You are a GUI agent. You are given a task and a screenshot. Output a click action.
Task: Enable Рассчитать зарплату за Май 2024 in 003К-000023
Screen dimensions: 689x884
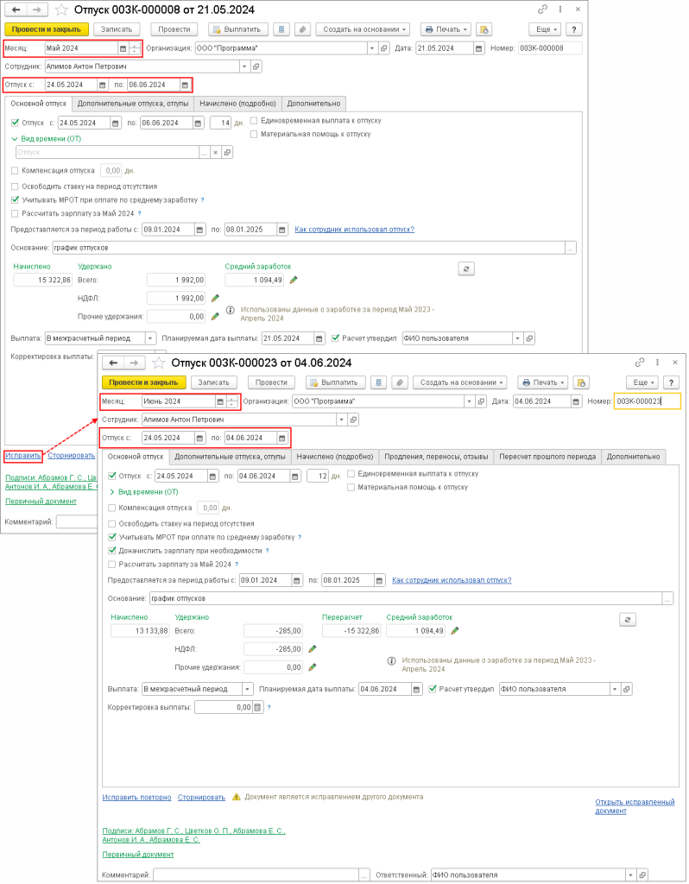111,565
